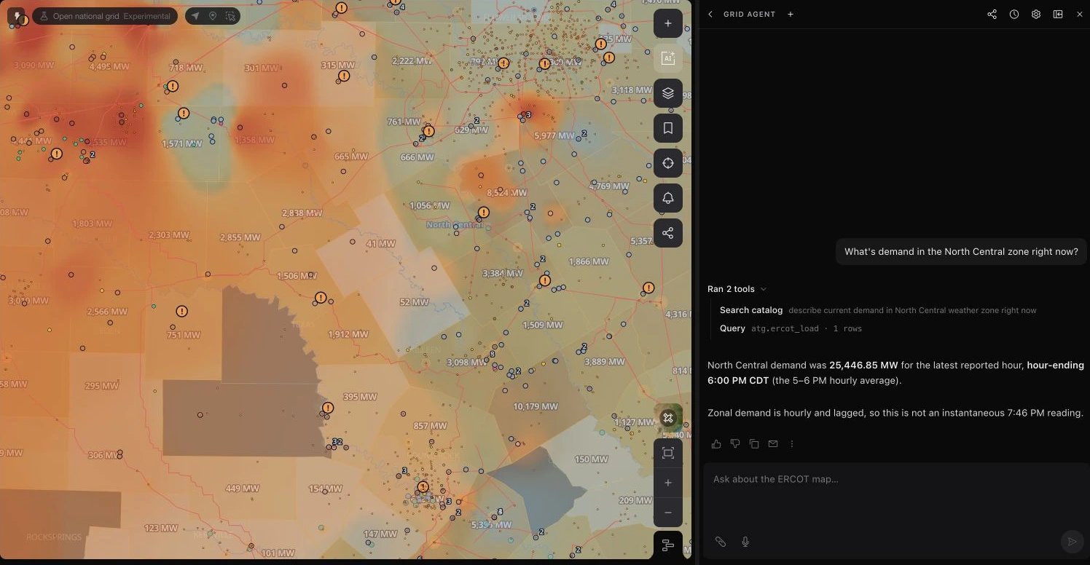Screen dimensions: 1090x565
Task: Select the user's North Central demand question bubble
Action: coord(961,252)
